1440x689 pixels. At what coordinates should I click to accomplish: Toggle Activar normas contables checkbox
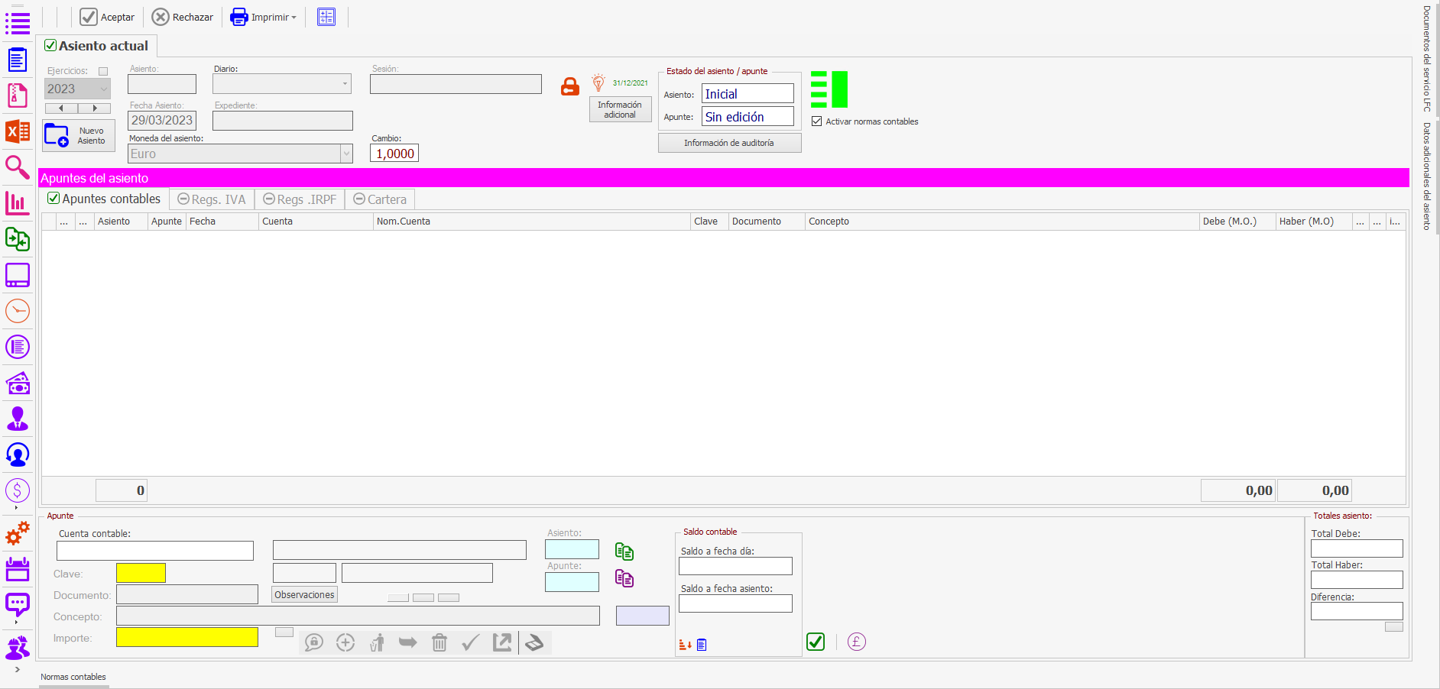coord(817,121)
